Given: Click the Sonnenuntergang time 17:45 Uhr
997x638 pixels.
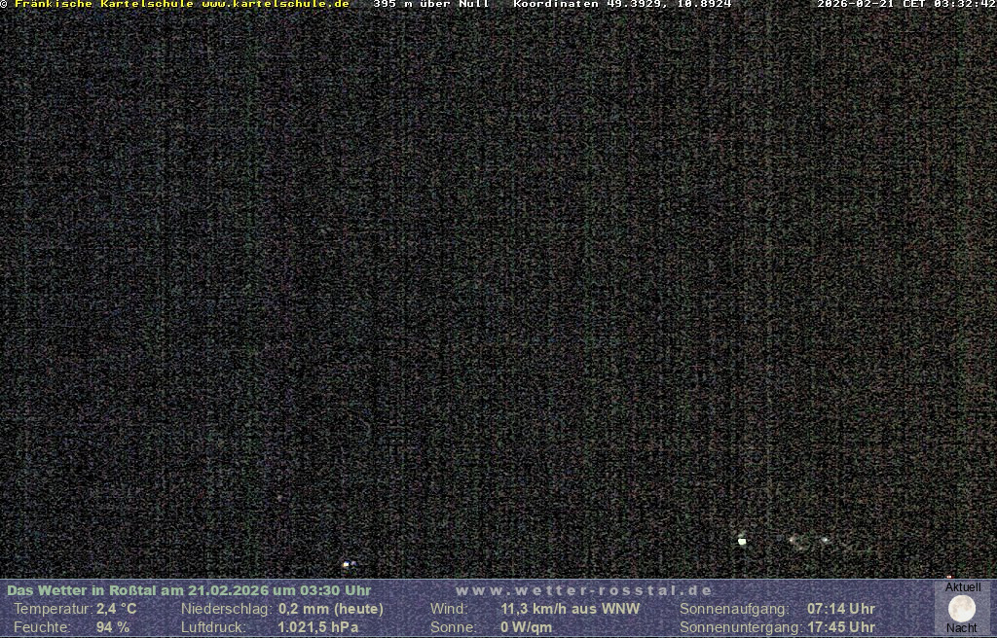Looking at the screenshot, I should coord(841,627).
